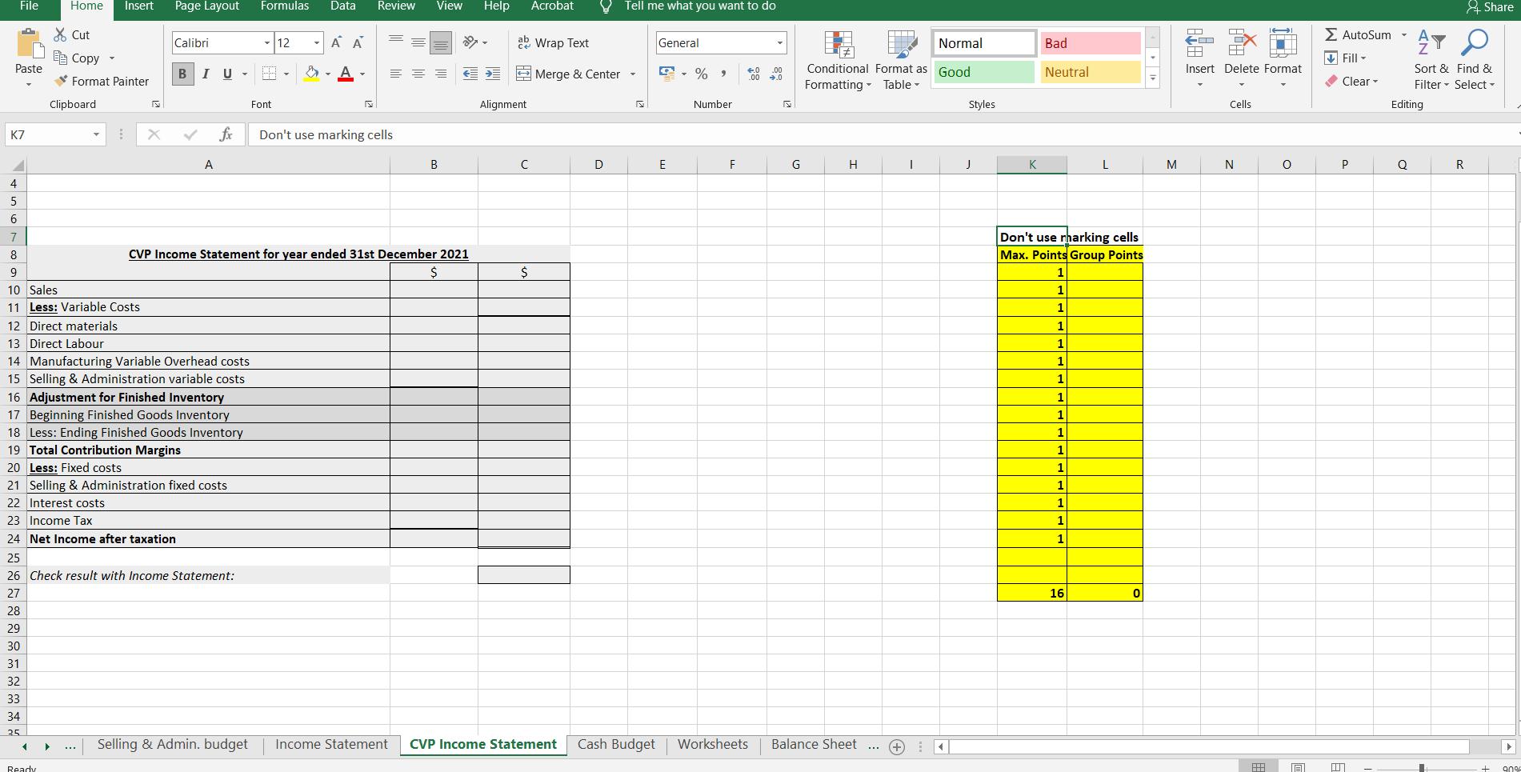Apply accounting number format icon

666,74
